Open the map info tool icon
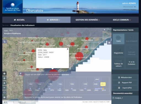This screenshot has height=104, width=141. (4, 74)
